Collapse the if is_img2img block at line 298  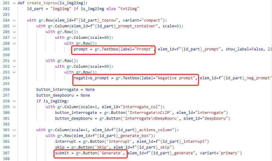(14, 101)
